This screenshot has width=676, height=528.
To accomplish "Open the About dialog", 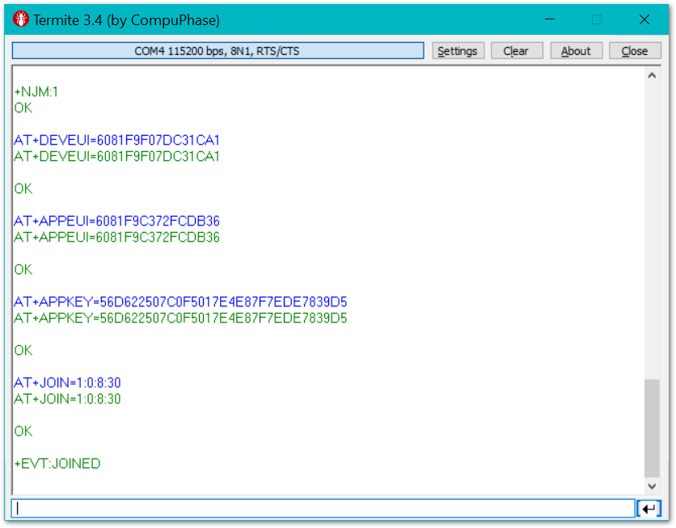I will (x=576, y=51).
